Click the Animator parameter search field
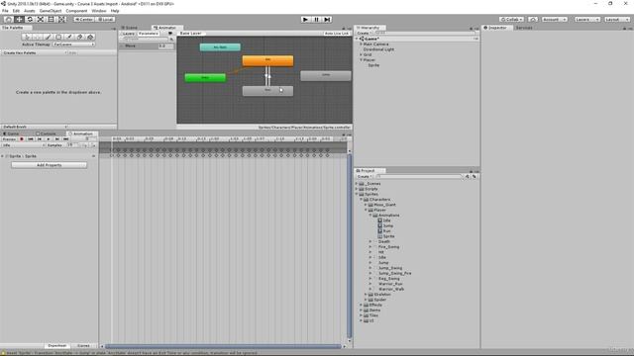Image resolution: width=634 pixels, height=356 pixels. [145, 40]
